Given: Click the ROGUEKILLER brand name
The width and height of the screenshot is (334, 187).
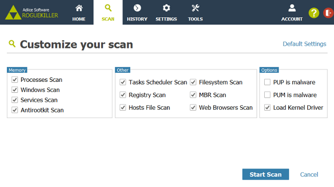Looking at the screenshot, I should pyautogui.click(x=40, y=15).
